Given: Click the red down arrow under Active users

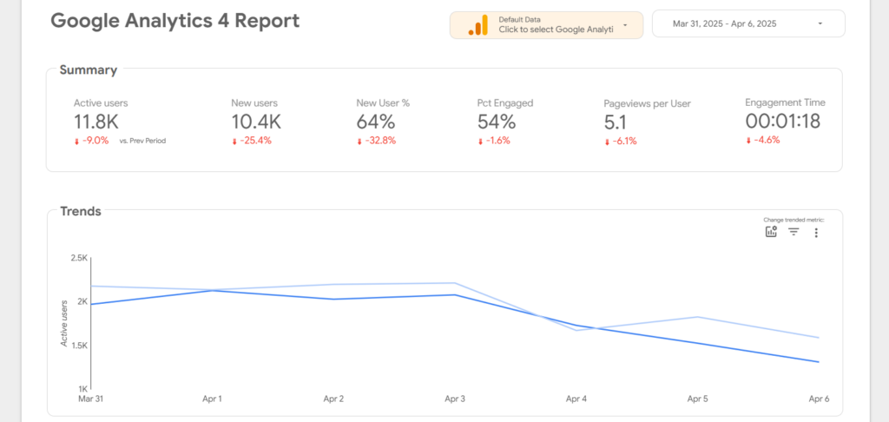Looking at the screenshot, I should coord(76,140).
